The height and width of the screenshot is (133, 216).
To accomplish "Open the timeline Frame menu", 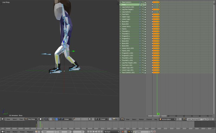I will pos(22,132).
